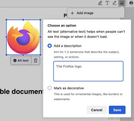
Task: Click the Print icon
Action: click(131, 3)
